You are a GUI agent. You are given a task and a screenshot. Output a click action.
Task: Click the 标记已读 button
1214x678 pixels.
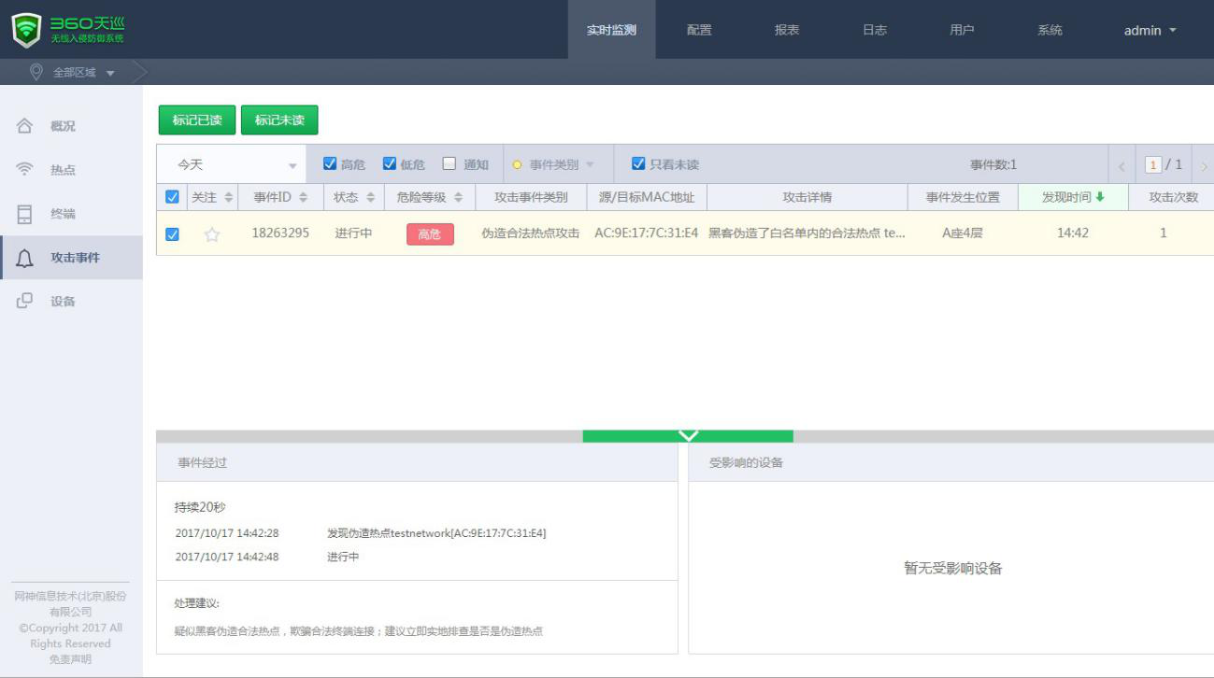coord(196,120)
